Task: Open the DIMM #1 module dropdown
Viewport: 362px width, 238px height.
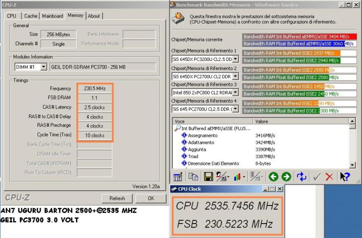Action: click(x=43, y=67)
